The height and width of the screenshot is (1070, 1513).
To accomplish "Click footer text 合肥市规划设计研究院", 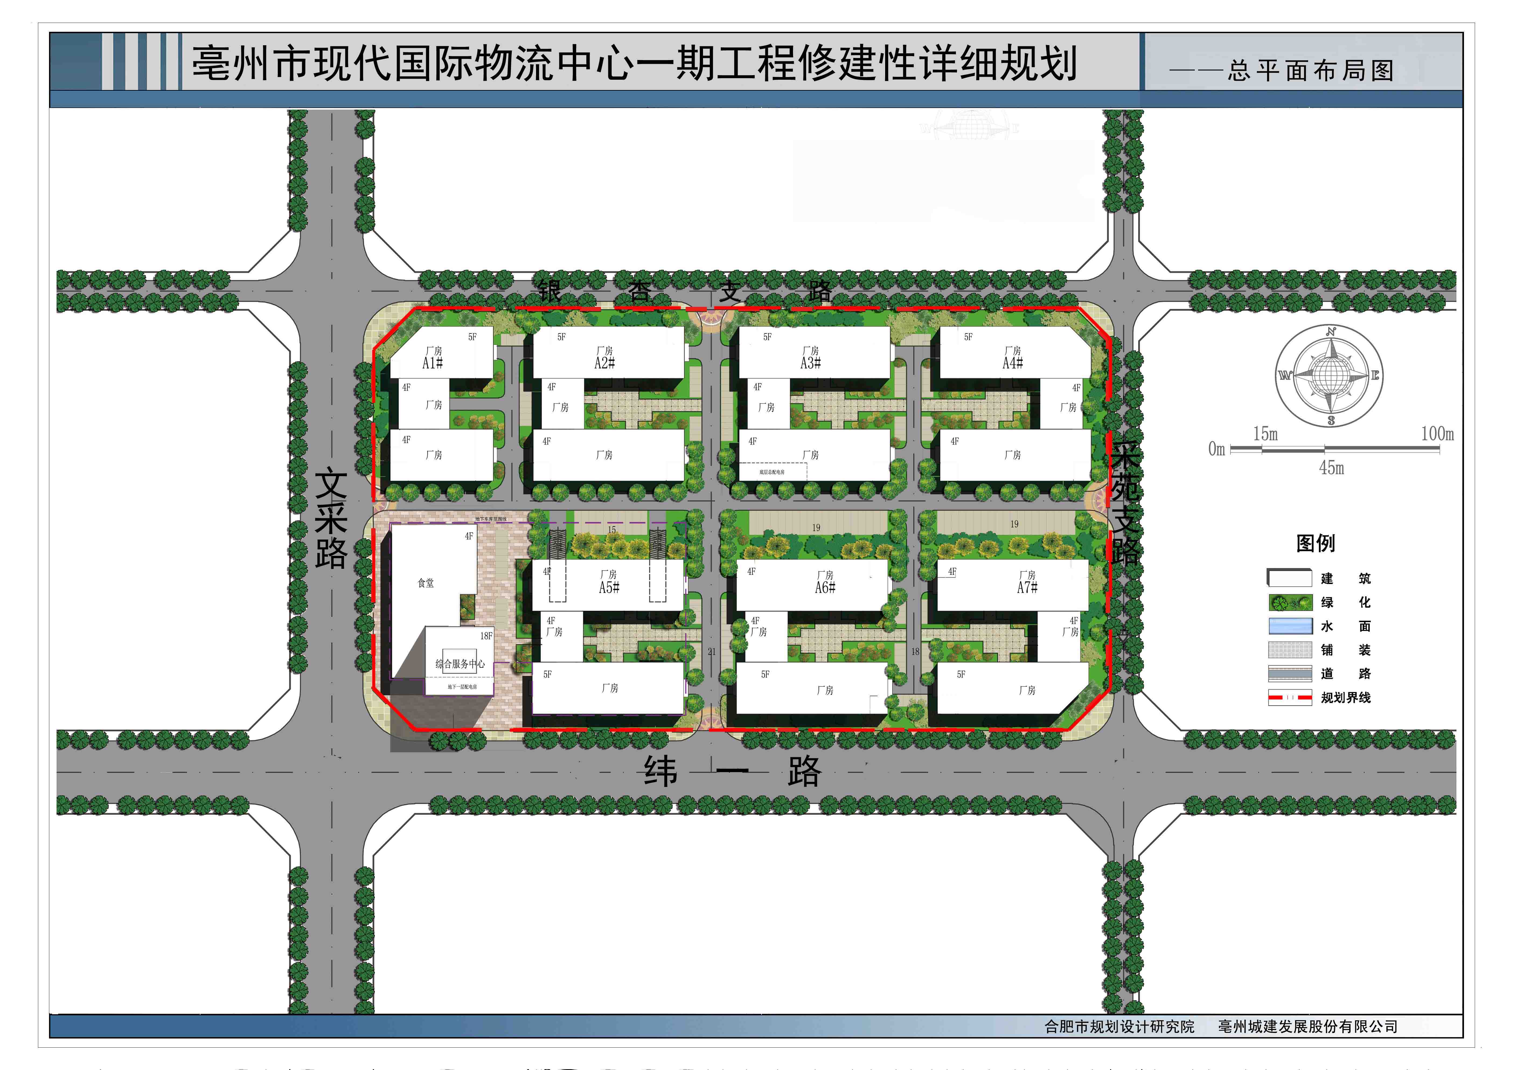I will 1119,1027.
